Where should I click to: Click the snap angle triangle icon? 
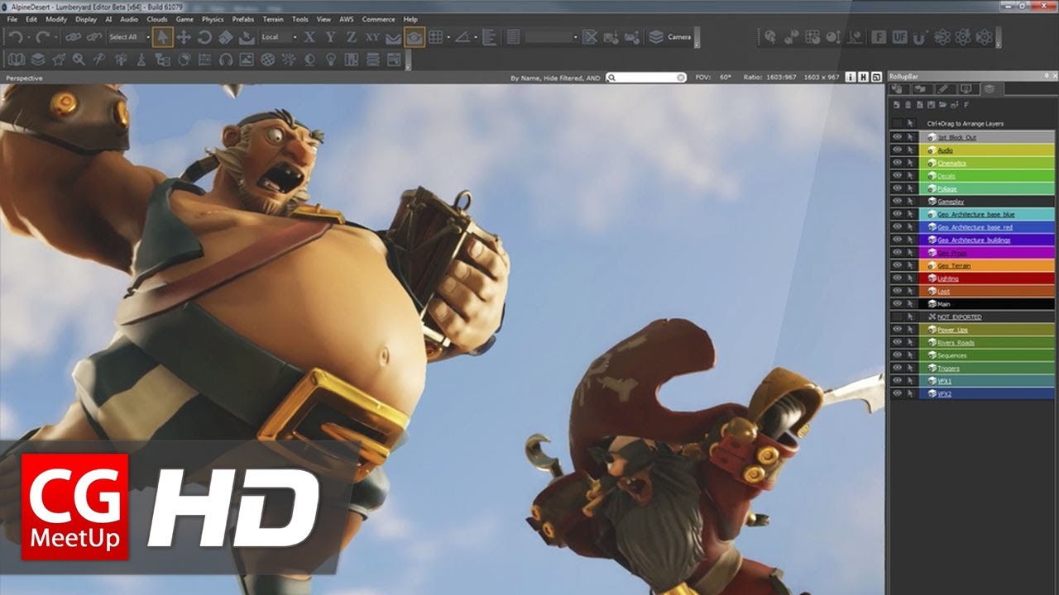point(462,37)
